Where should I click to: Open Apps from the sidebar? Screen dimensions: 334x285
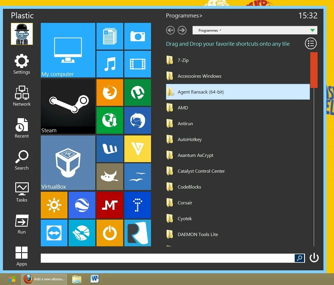point(21,256)
